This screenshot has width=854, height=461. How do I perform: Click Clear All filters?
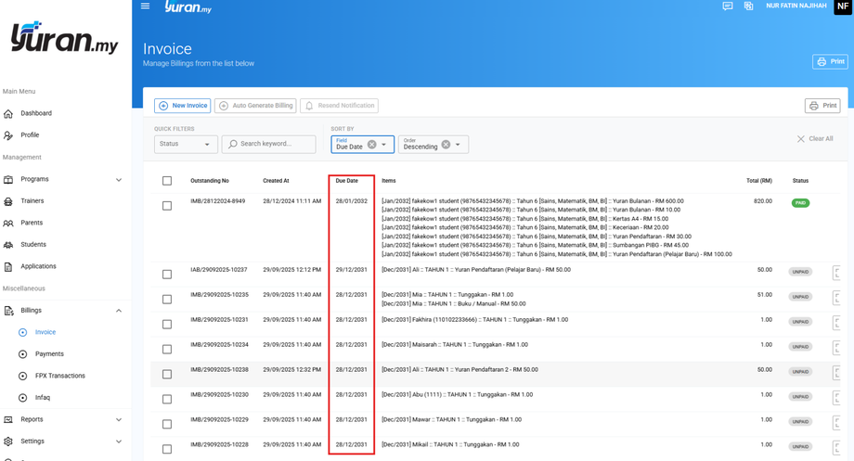pos(814,139)
